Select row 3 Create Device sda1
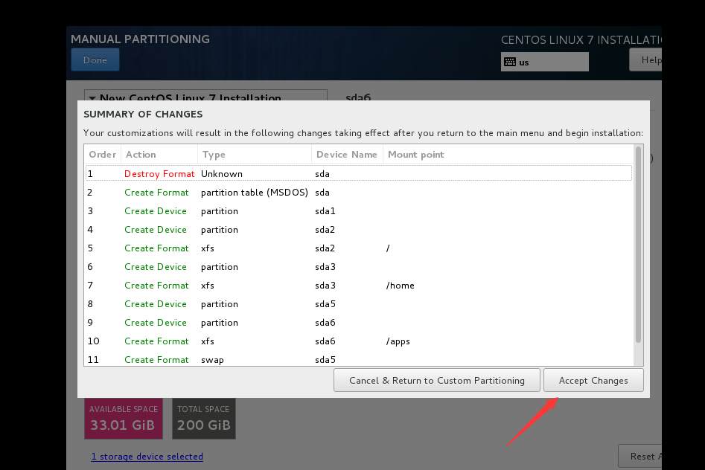 click(x=359, y=210)
